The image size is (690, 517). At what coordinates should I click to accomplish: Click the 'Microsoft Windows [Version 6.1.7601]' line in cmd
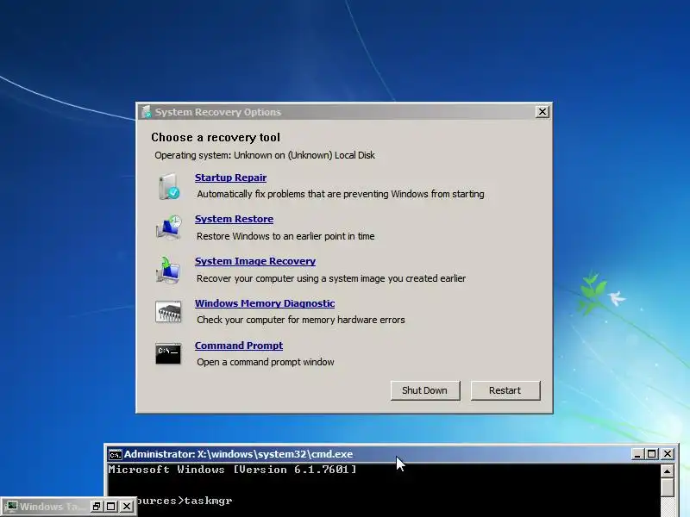tap(232, 470)
